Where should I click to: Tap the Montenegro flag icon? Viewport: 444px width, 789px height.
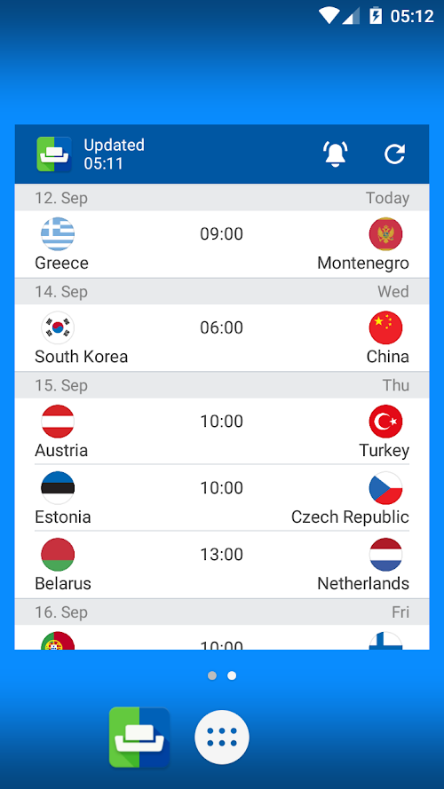coord(385,234)
